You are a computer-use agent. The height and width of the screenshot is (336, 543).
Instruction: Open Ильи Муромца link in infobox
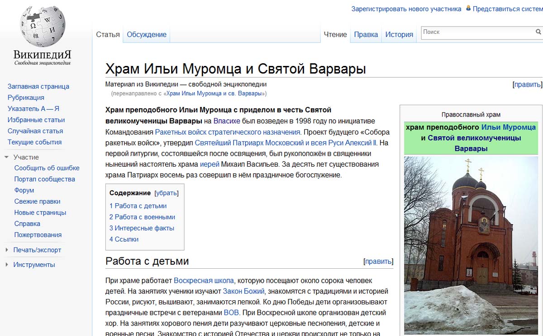(509, 127)
